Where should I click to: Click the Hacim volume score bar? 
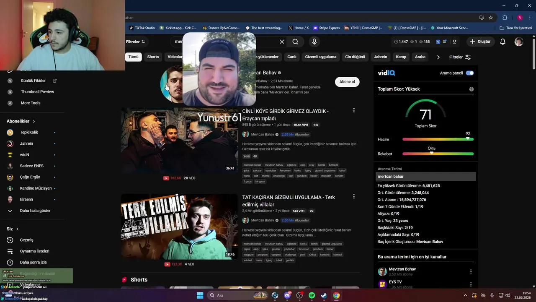click(438, 139)
